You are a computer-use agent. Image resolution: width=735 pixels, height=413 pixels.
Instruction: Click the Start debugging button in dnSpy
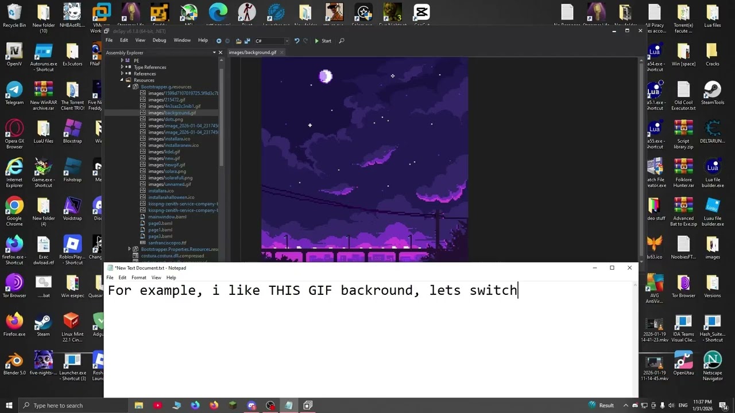pos(323,41)
